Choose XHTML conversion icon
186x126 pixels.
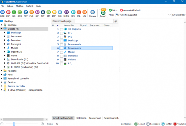coord(67,13)
